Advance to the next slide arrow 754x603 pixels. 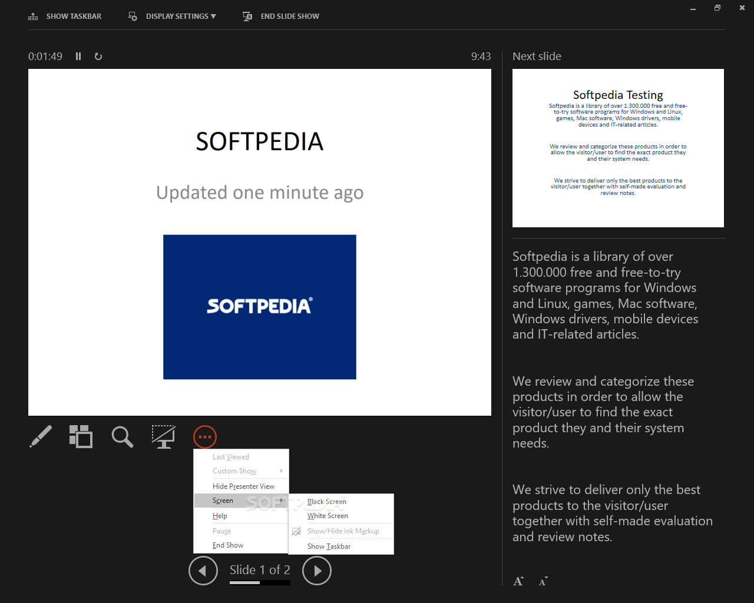pos(317,571)
